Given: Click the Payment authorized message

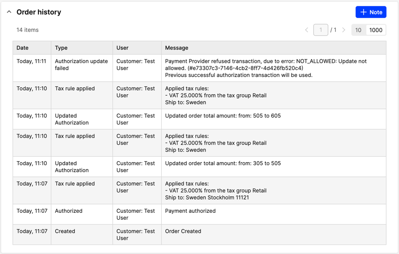Looking at the screenshot, I should click(191, 211).
